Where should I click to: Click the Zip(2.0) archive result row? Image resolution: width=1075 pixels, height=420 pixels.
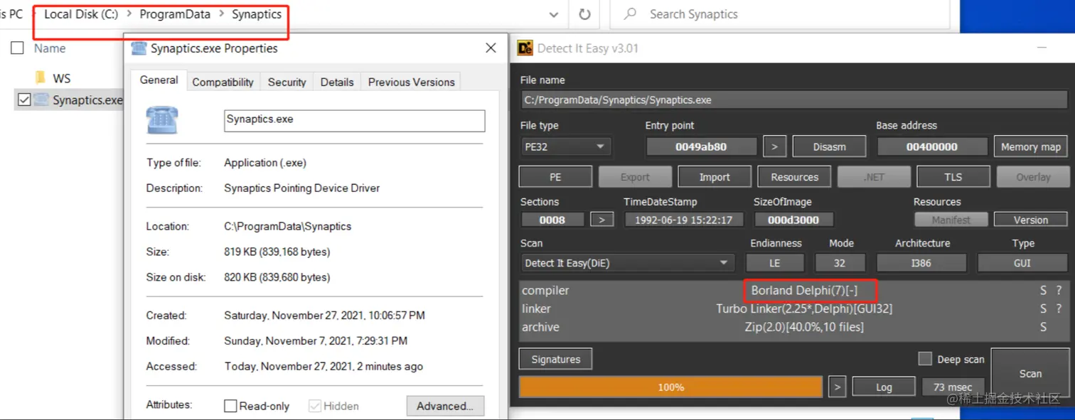804,328
